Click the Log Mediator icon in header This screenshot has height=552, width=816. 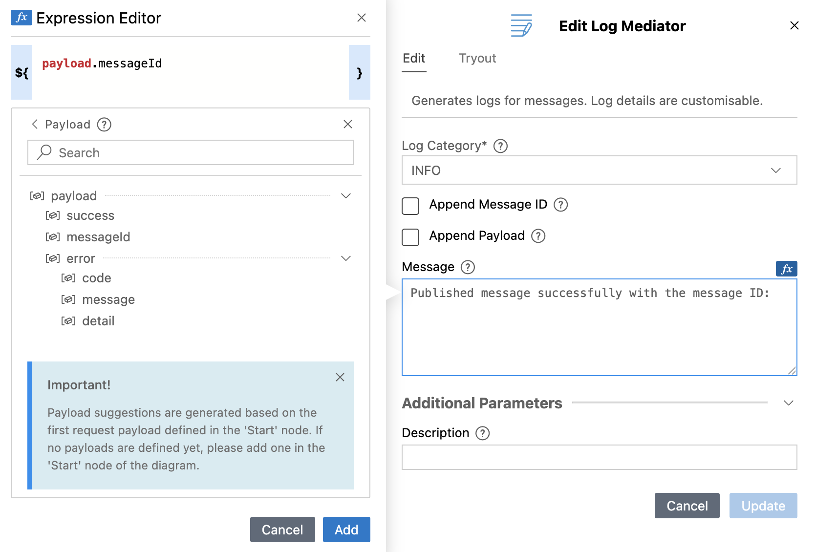pos(521,25)
